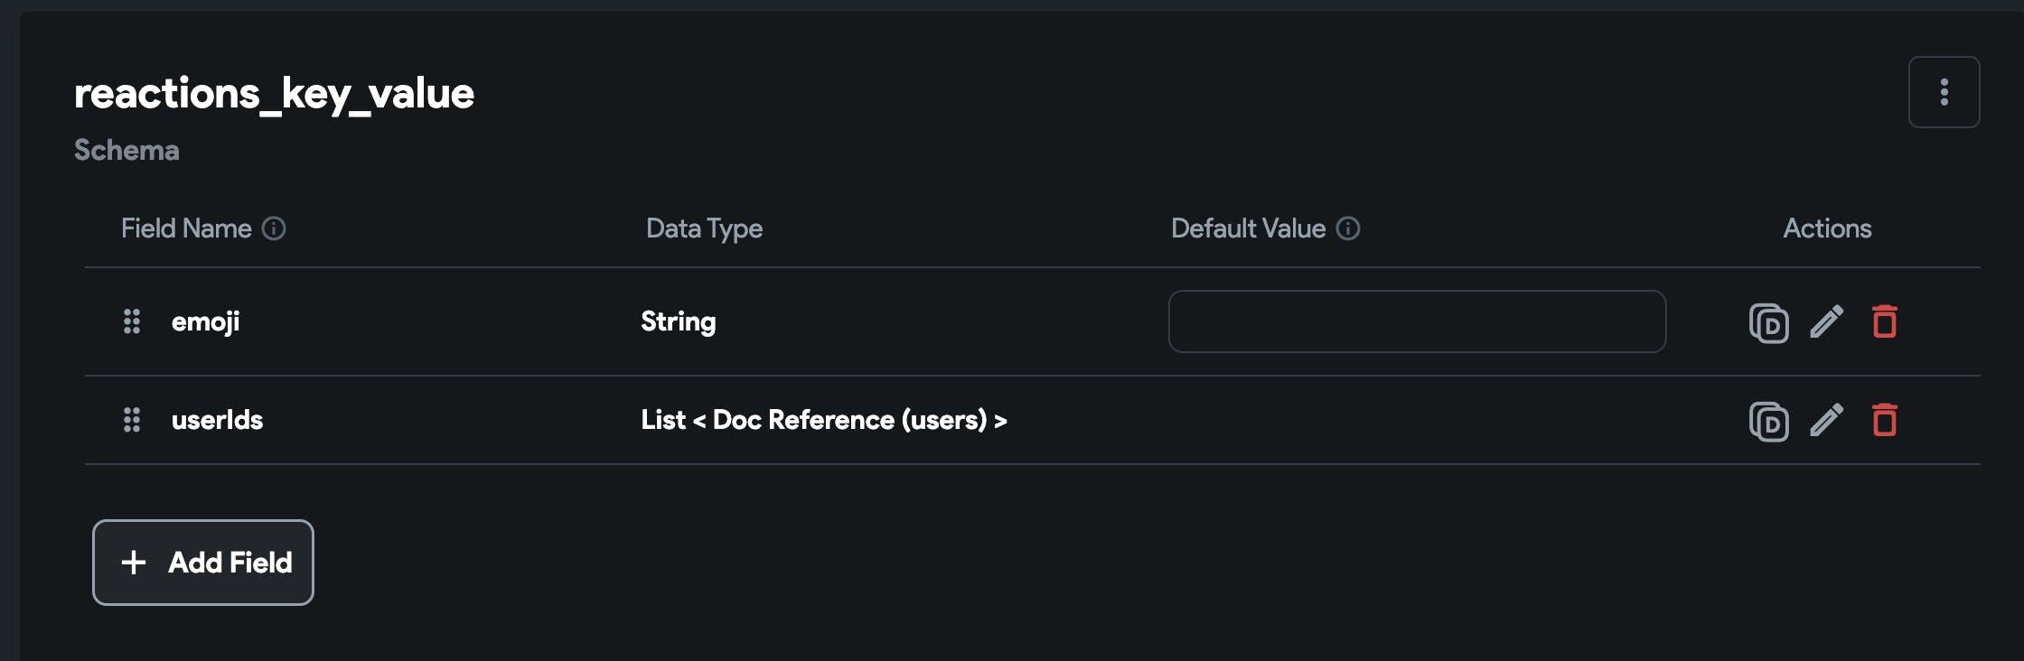The image size is (2024, 661).
Task: Click the Default Value info icon
Action: (1348, 228)
